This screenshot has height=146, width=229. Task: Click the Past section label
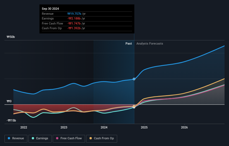pos(129,44)
